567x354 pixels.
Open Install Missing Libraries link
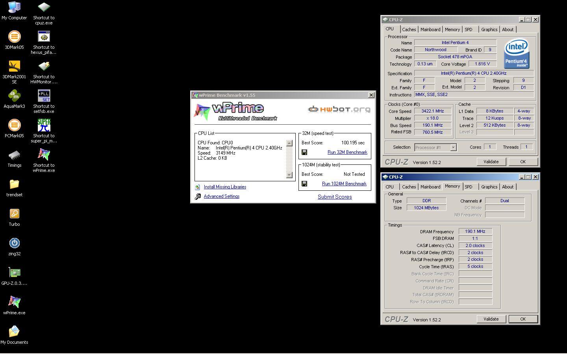coord(225,187)
